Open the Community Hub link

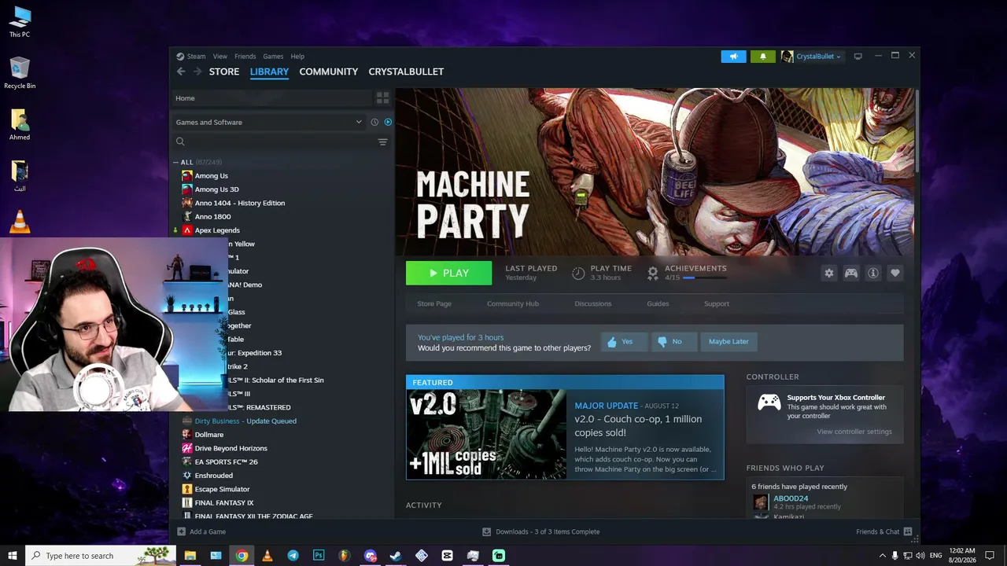pyautogui.click(x=513, y=304)
